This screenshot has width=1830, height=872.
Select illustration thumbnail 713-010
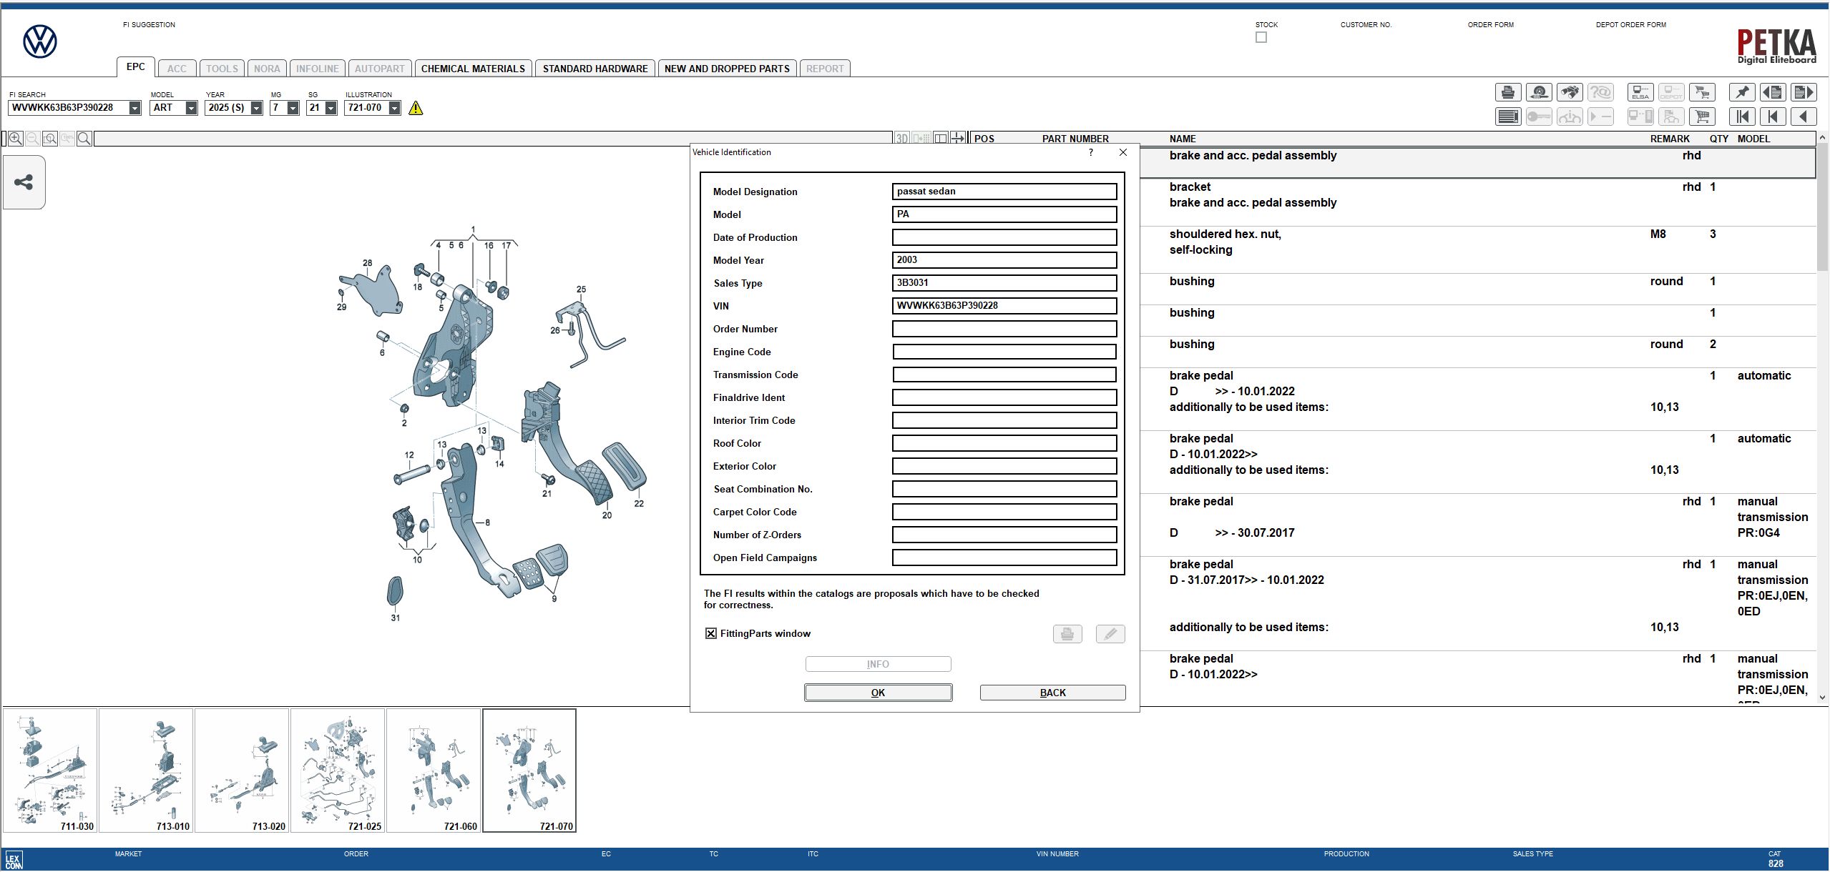(146, 771)
